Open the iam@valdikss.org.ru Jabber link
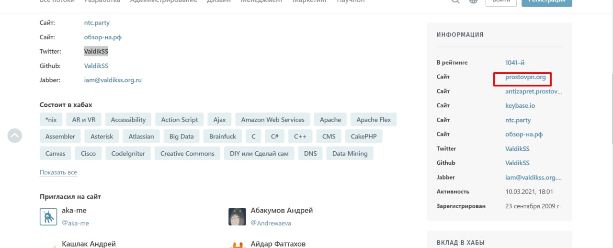613x248 pixels. pos(113,80)
